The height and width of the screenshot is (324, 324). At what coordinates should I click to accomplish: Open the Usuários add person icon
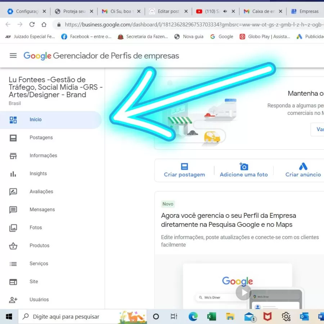(x=13, y=300)
